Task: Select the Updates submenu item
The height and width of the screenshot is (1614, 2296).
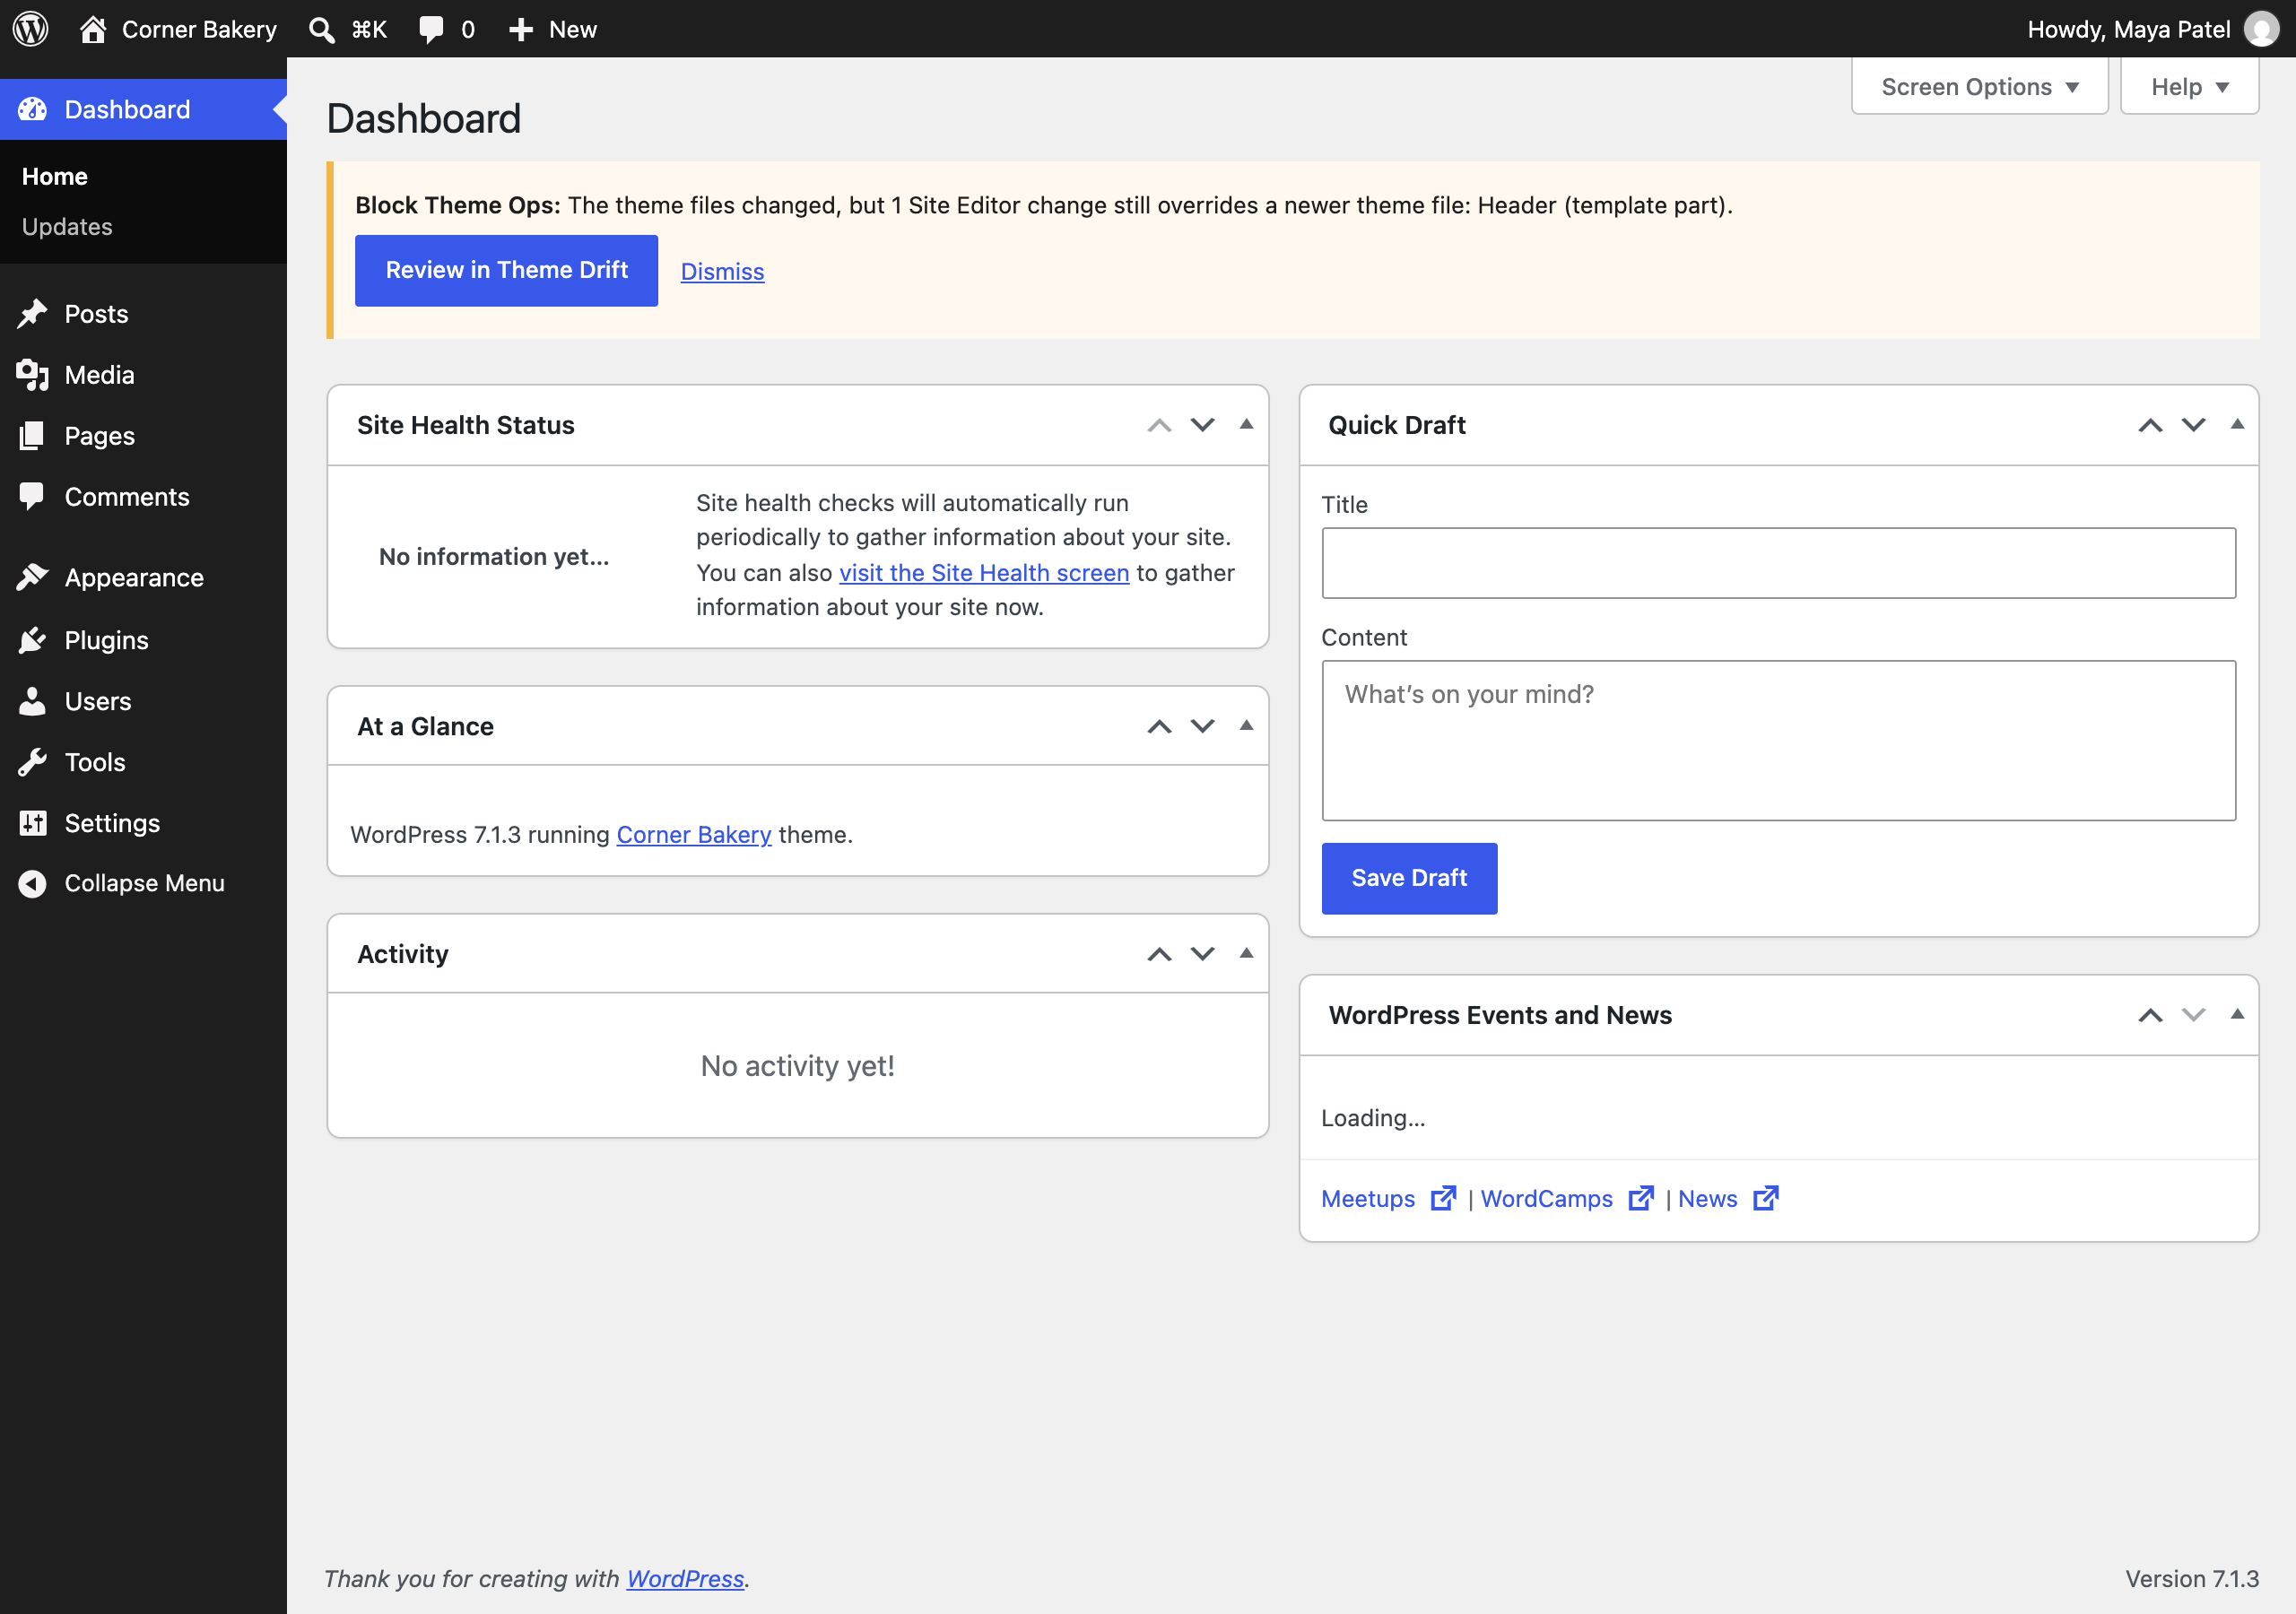Action: (67, 227)
